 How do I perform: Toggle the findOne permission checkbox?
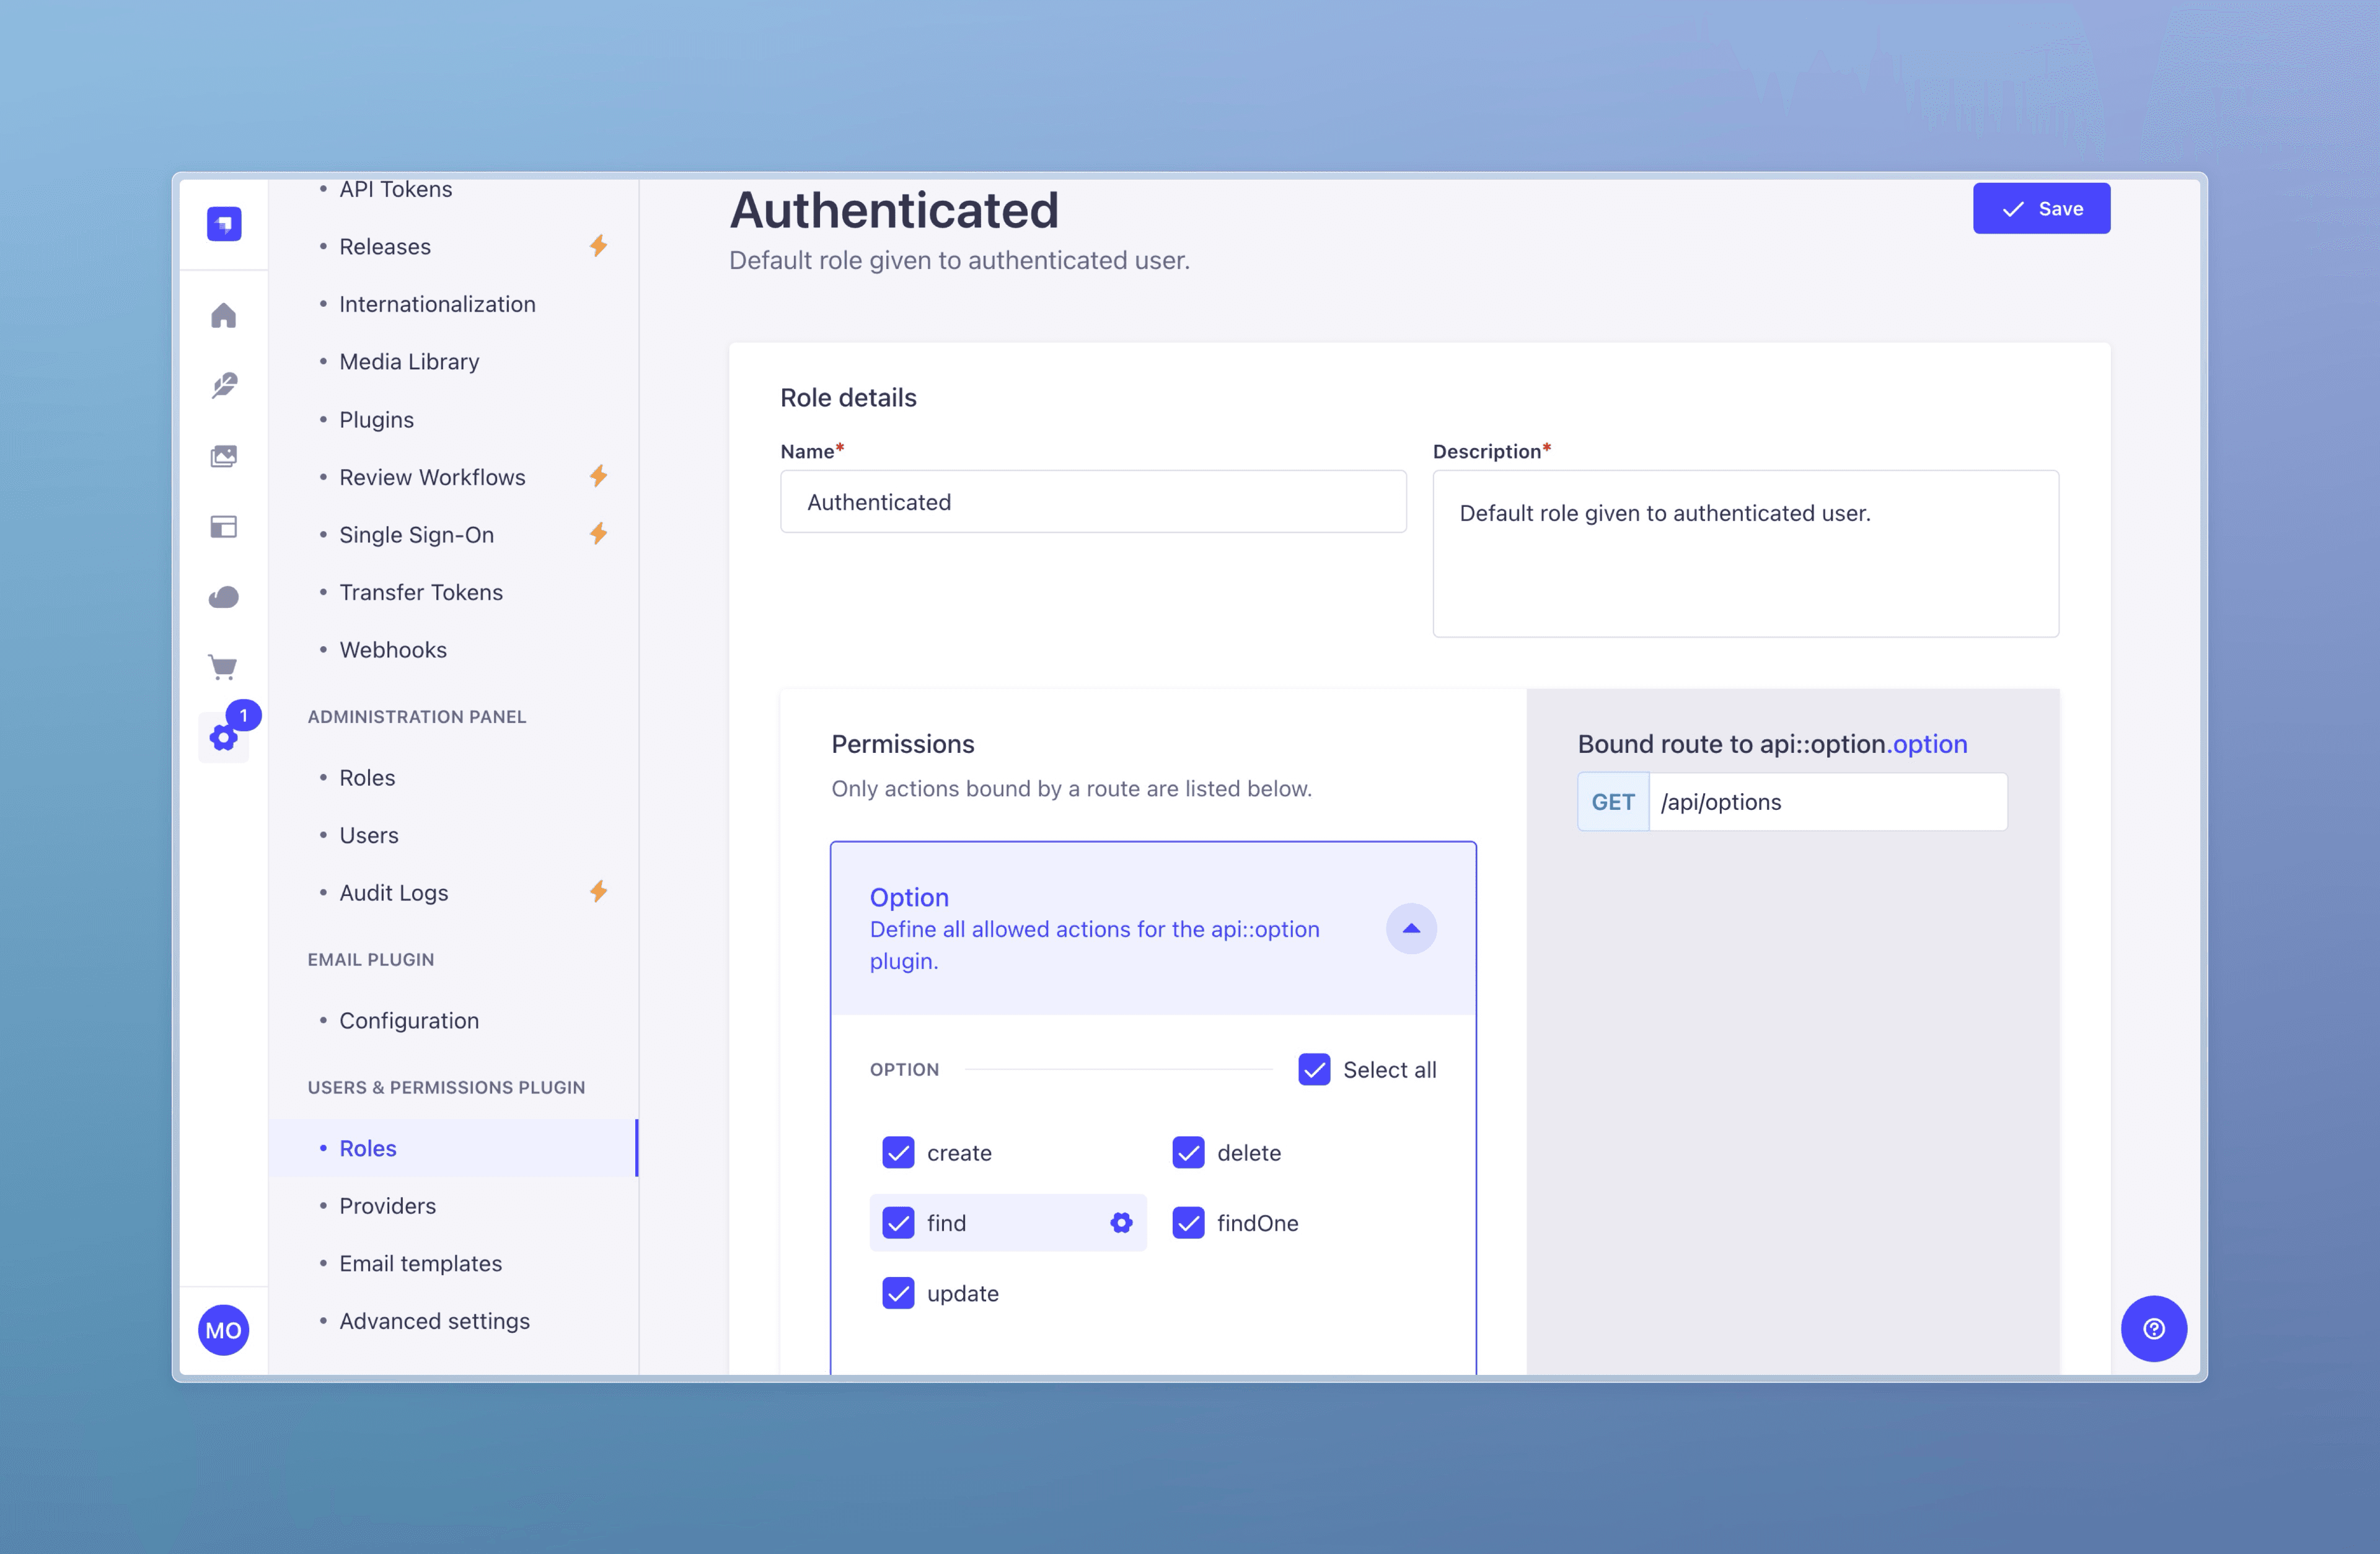pos(1188,1222)
